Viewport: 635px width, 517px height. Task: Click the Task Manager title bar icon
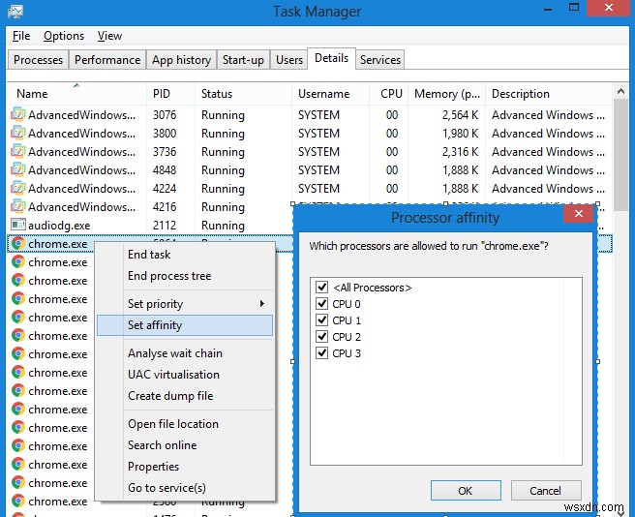click(15, 11)
